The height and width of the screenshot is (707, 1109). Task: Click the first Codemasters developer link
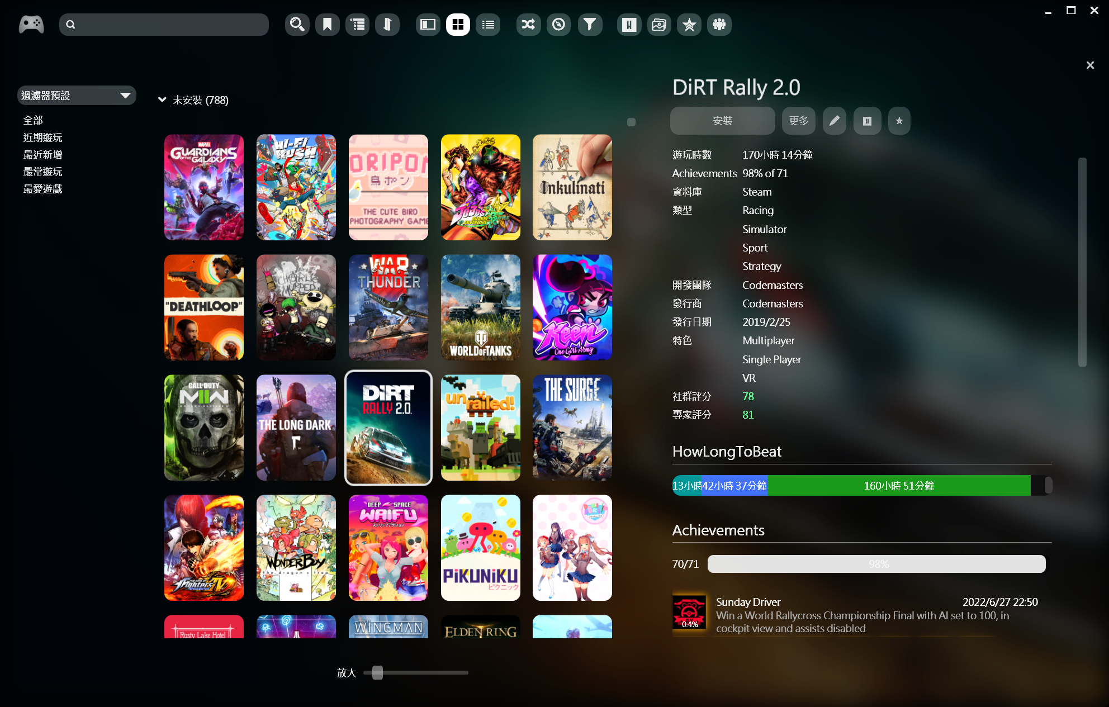click(x=772, y=285)
